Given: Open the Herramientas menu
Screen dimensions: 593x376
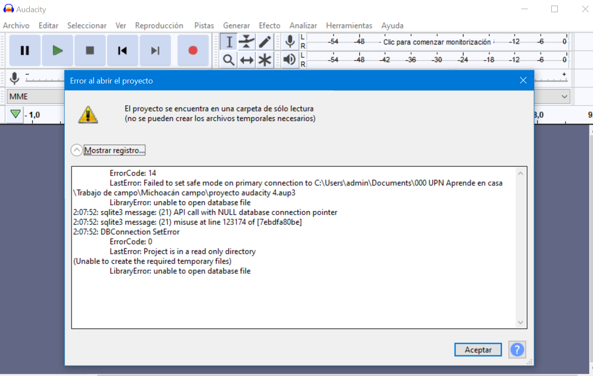Looking at the screenshot, I should [349, 25].
